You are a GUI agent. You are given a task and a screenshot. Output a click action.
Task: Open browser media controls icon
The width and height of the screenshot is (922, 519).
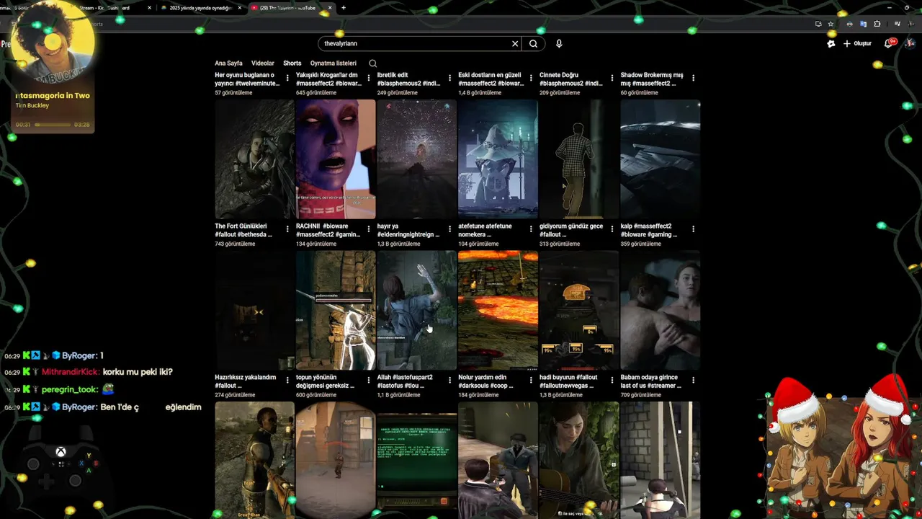(x=898, y=24)
